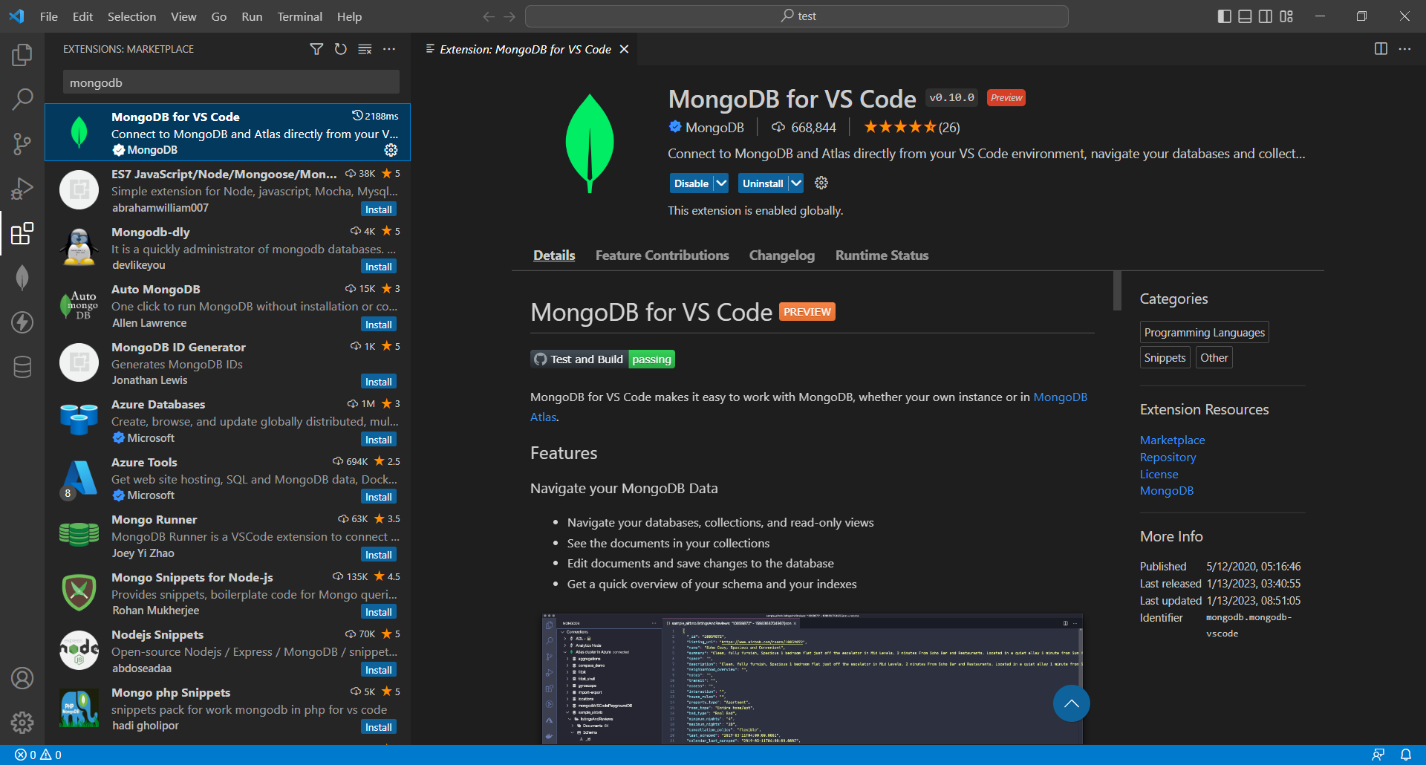This screenshot has height=765, width=1426.
Task: Click the README vertical scrollbar thumb
Action: tap(1116, 290)
